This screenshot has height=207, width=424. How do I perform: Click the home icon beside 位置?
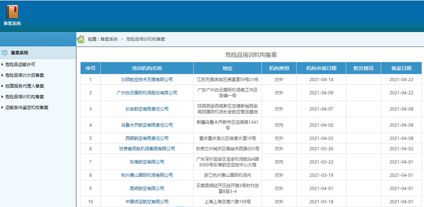click(x=80, y=39)
